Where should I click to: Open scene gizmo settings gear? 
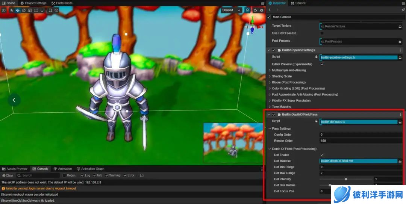(262, 11)
